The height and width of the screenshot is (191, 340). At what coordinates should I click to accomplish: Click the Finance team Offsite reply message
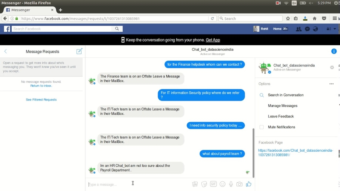(141, 79)
